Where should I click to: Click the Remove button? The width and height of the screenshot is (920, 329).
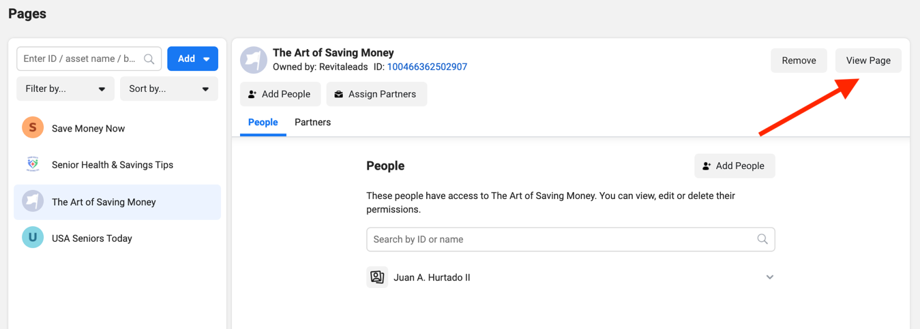click(x=799, y=61)
